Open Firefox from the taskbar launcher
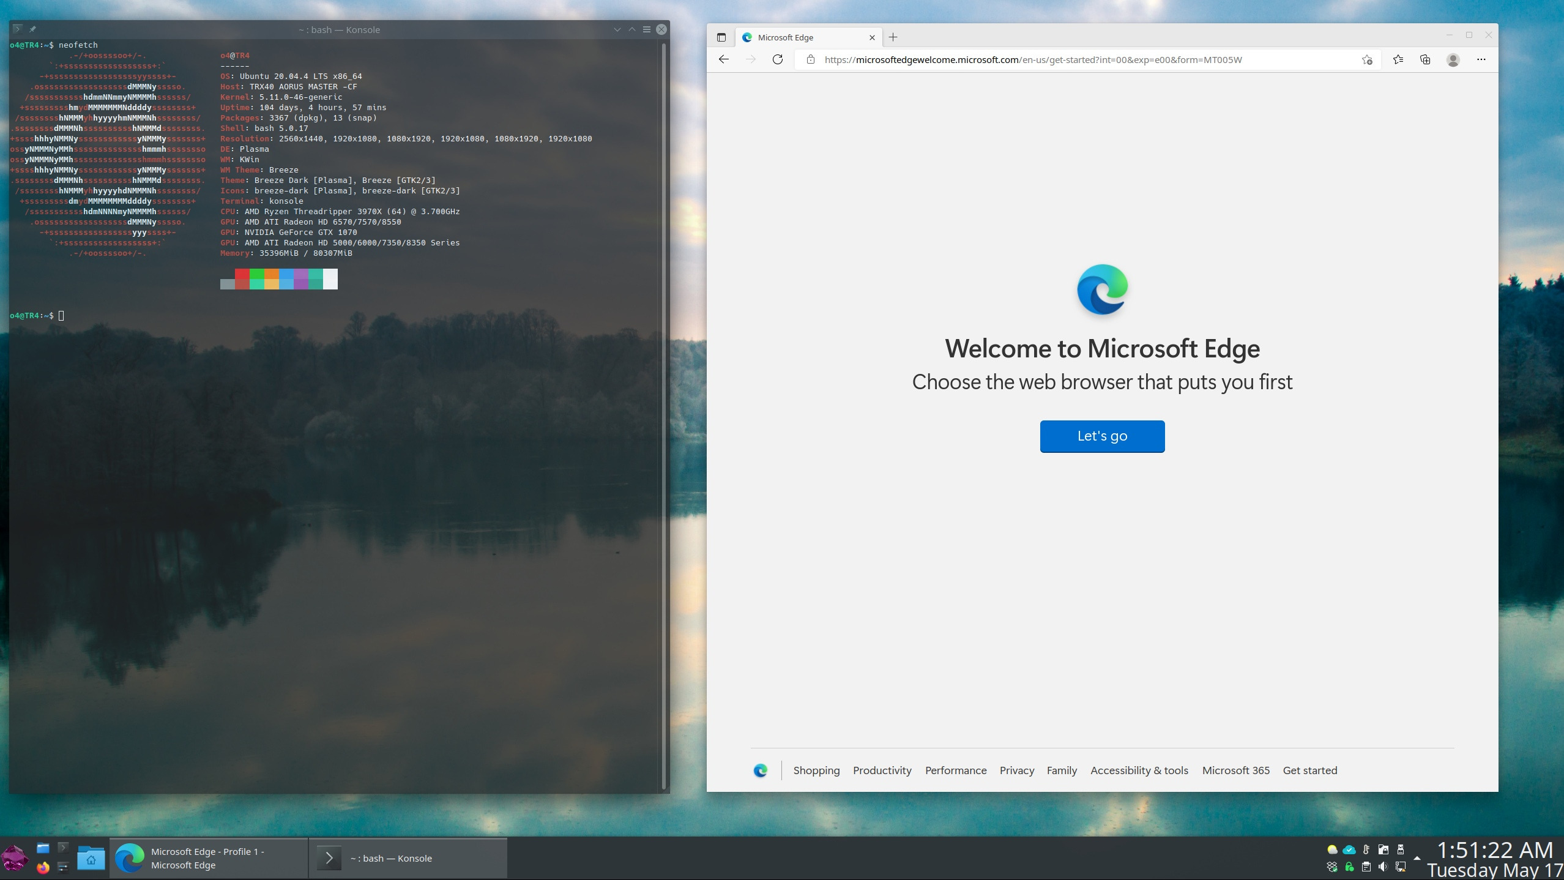 (x=43, y=867)
